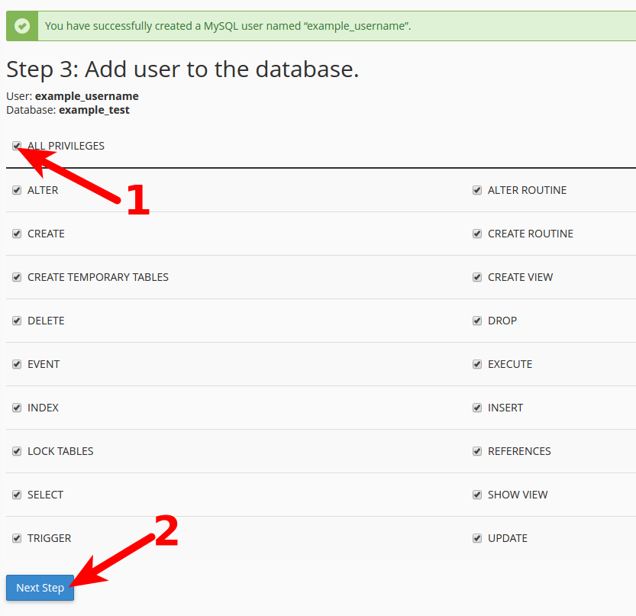The width and height of the screenshot is (636, 616).
Task: Disable the EXECUTE privilege checkbox
Action: (477, 364)
